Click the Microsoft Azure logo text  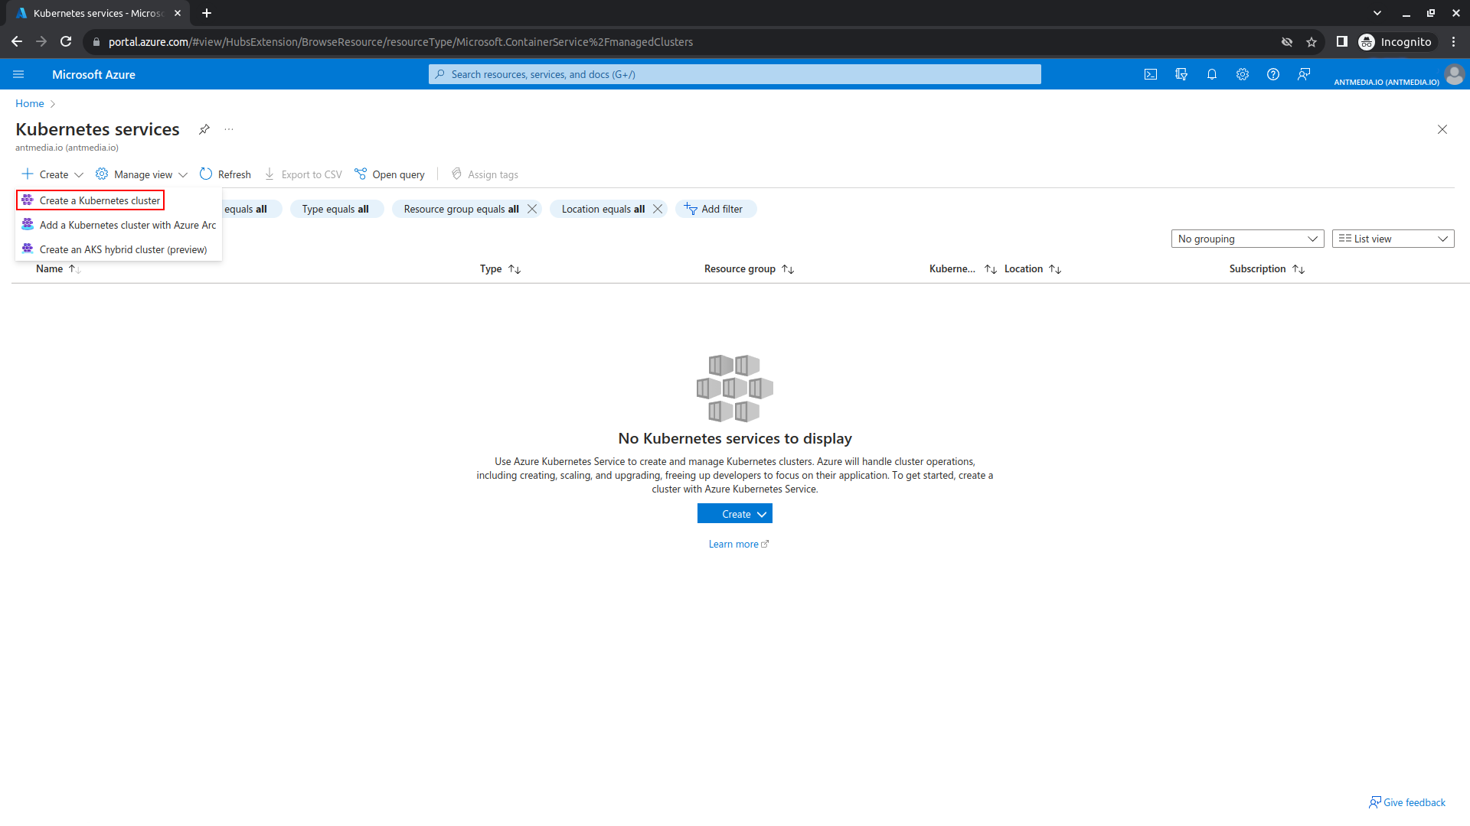[x=93, y=74]
